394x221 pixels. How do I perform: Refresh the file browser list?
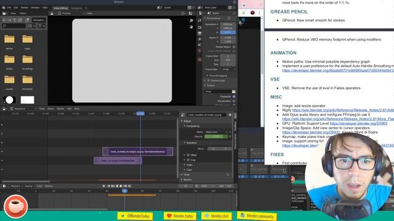pyautogui.click(x=20, y=20)
